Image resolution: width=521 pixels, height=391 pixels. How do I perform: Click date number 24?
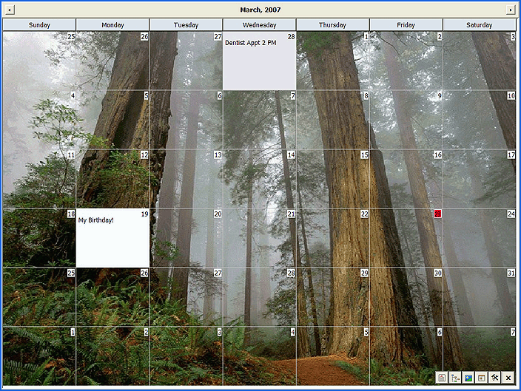511,214
